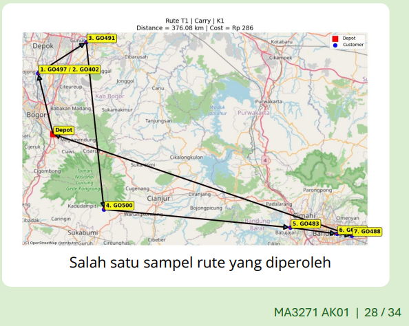
Task: Click the 4. GO500 stop label
Action: 119,206
